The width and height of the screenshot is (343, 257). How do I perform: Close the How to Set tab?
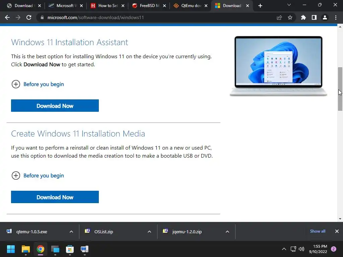click(x=123, y=6)
